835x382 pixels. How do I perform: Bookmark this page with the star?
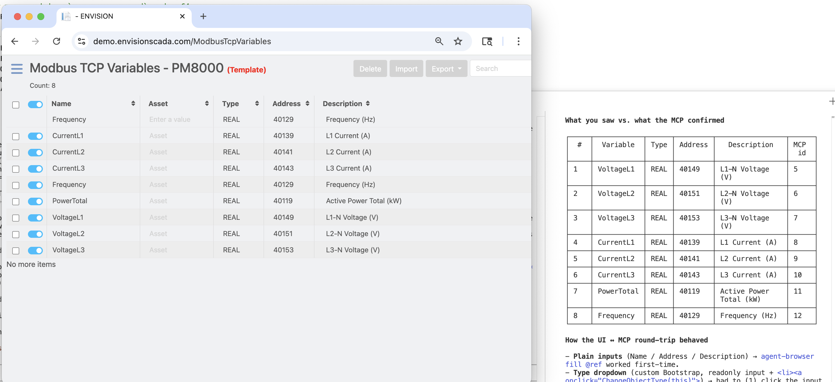point(458,41)
